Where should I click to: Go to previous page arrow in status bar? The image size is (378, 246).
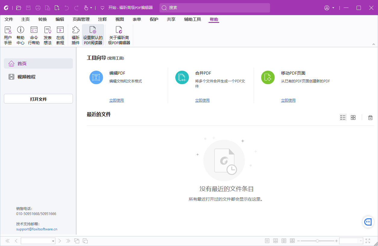(x=16, y=241)
